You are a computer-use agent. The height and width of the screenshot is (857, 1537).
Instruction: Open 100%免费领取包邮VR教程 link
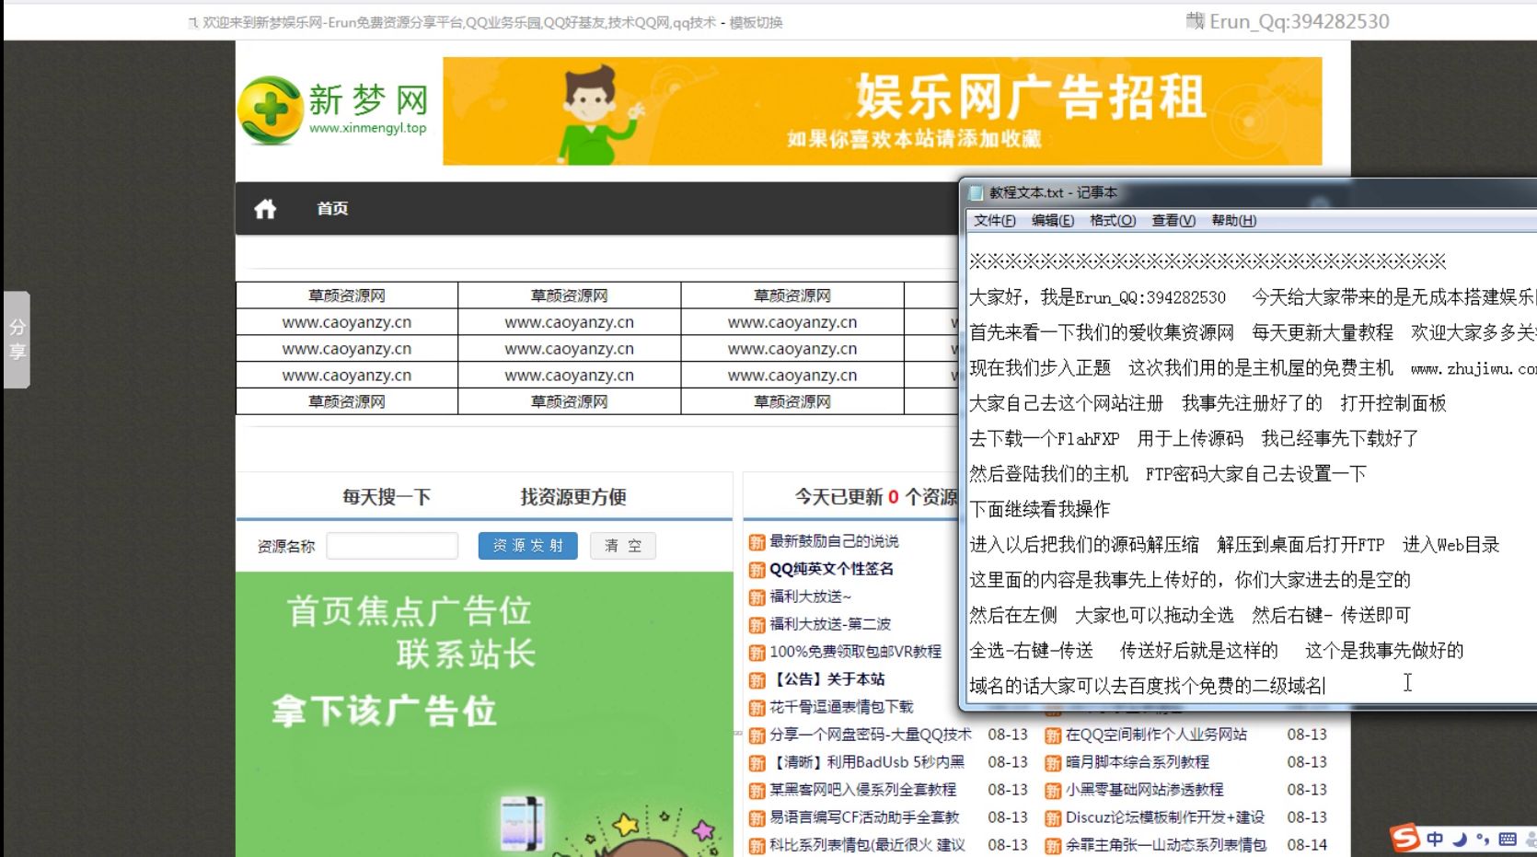click(x=855, y=652)
